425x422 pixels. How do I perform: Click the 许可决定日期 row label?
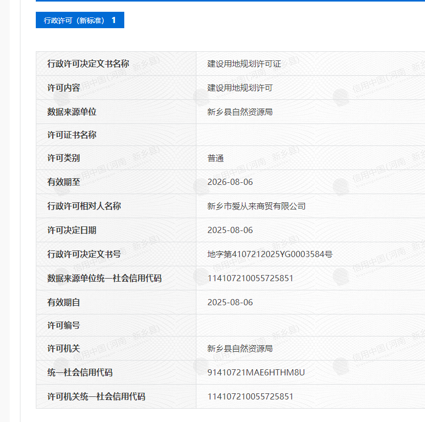pos(72,230)
